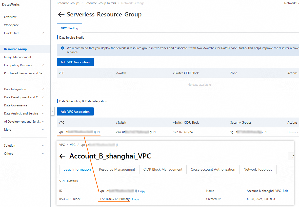Click the back arrow beside Account_B_shanghai_VPC
Screen dimensions: 299x207
[62, 156]
